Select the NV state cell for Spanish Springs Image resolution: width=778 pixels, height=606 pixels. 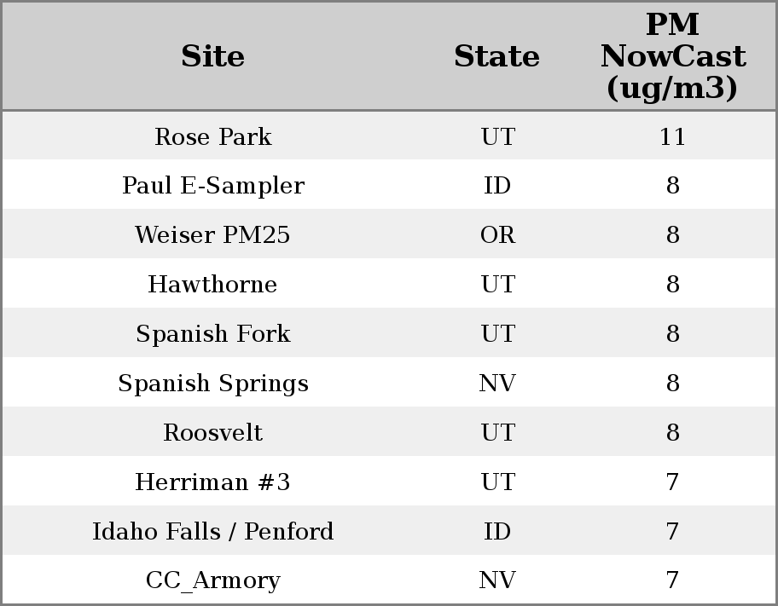coord(497,384)
